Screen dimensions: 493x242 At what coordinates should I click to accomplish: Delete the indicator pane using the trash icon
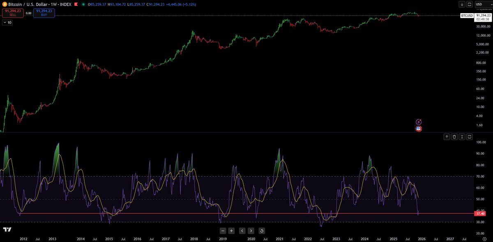click(454, 136)
